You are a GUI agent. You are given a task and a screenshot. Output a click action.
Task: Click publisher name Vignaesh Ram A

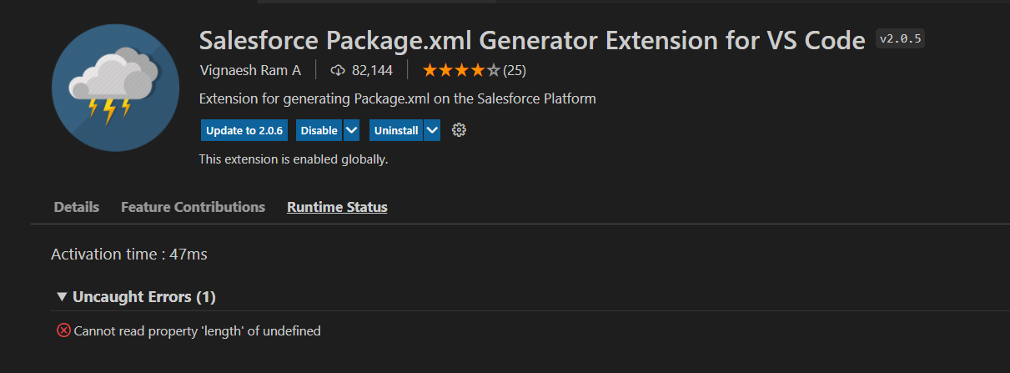pos(250,70)
